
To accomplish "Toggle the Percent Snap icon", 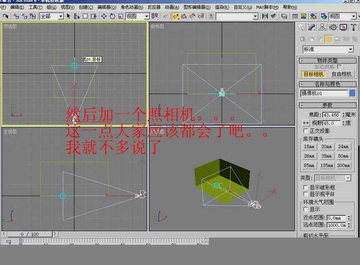I will (193, 16).
